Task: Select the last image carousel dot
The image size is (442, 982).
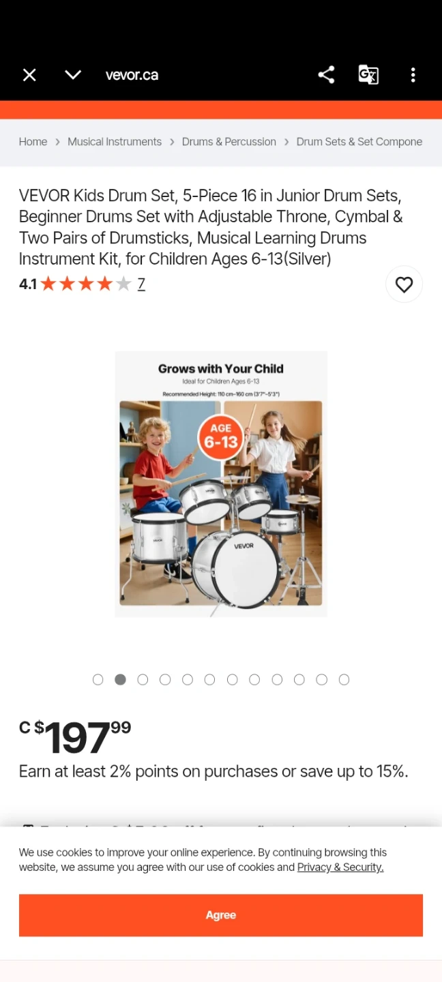Action: 344,679
